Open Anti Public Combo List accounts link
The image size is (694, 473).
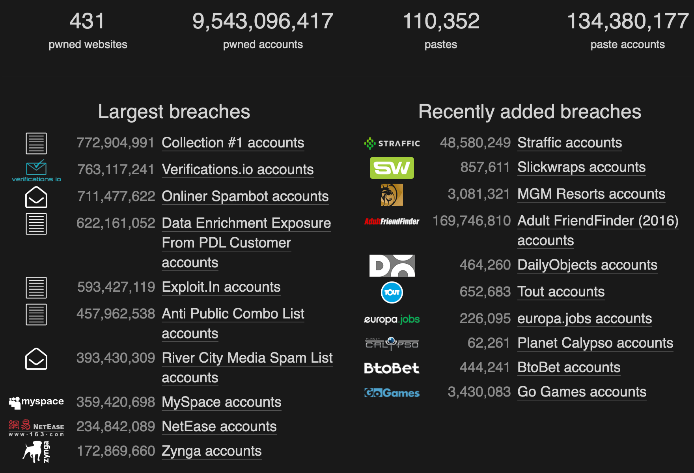[233, 324]
